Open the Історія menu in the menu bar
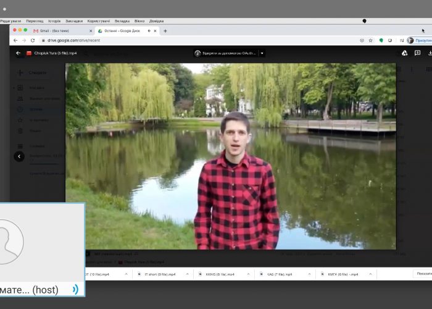432x309 pixels. (54, 21)
